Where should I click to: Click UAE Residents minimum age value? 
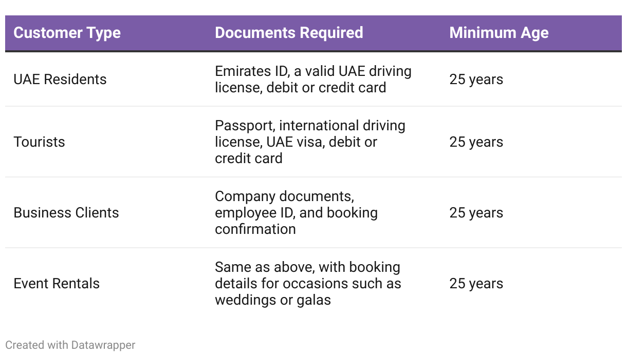(476, 80)
